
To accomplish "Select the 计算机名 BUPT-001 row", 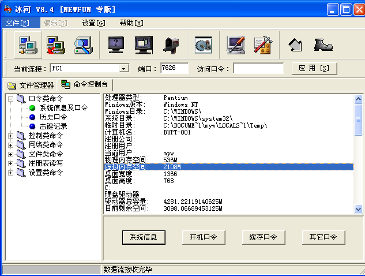I will [x=228, y=132].
